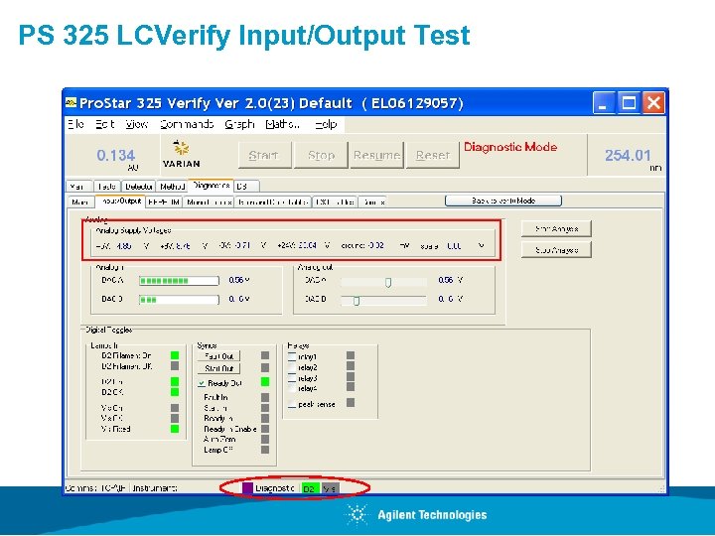This screenshot has height=536, width=715.
Task: Toggle the relay2 checkbox
Action: click(292, 367)
